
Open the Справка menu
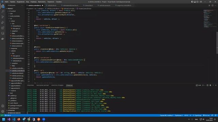(x=59, y=2)
